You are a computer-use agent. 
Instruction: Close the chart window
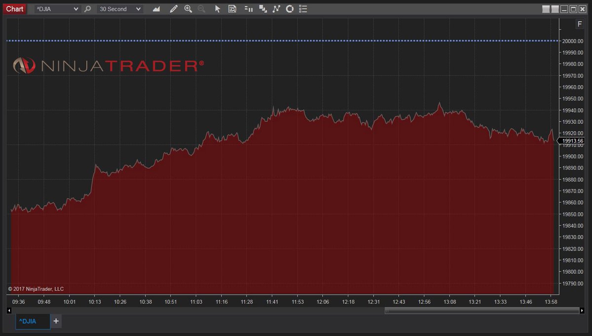pyautogui.click(x=583, y=9)
